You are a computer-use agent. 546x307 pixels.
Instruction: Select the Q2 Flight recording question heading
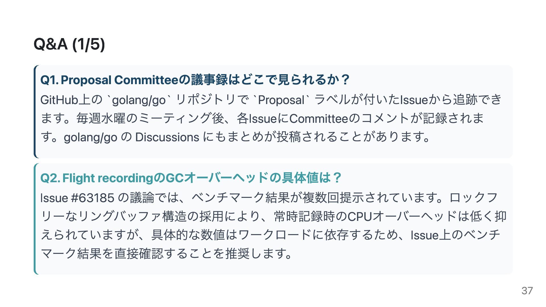point(191,178)
